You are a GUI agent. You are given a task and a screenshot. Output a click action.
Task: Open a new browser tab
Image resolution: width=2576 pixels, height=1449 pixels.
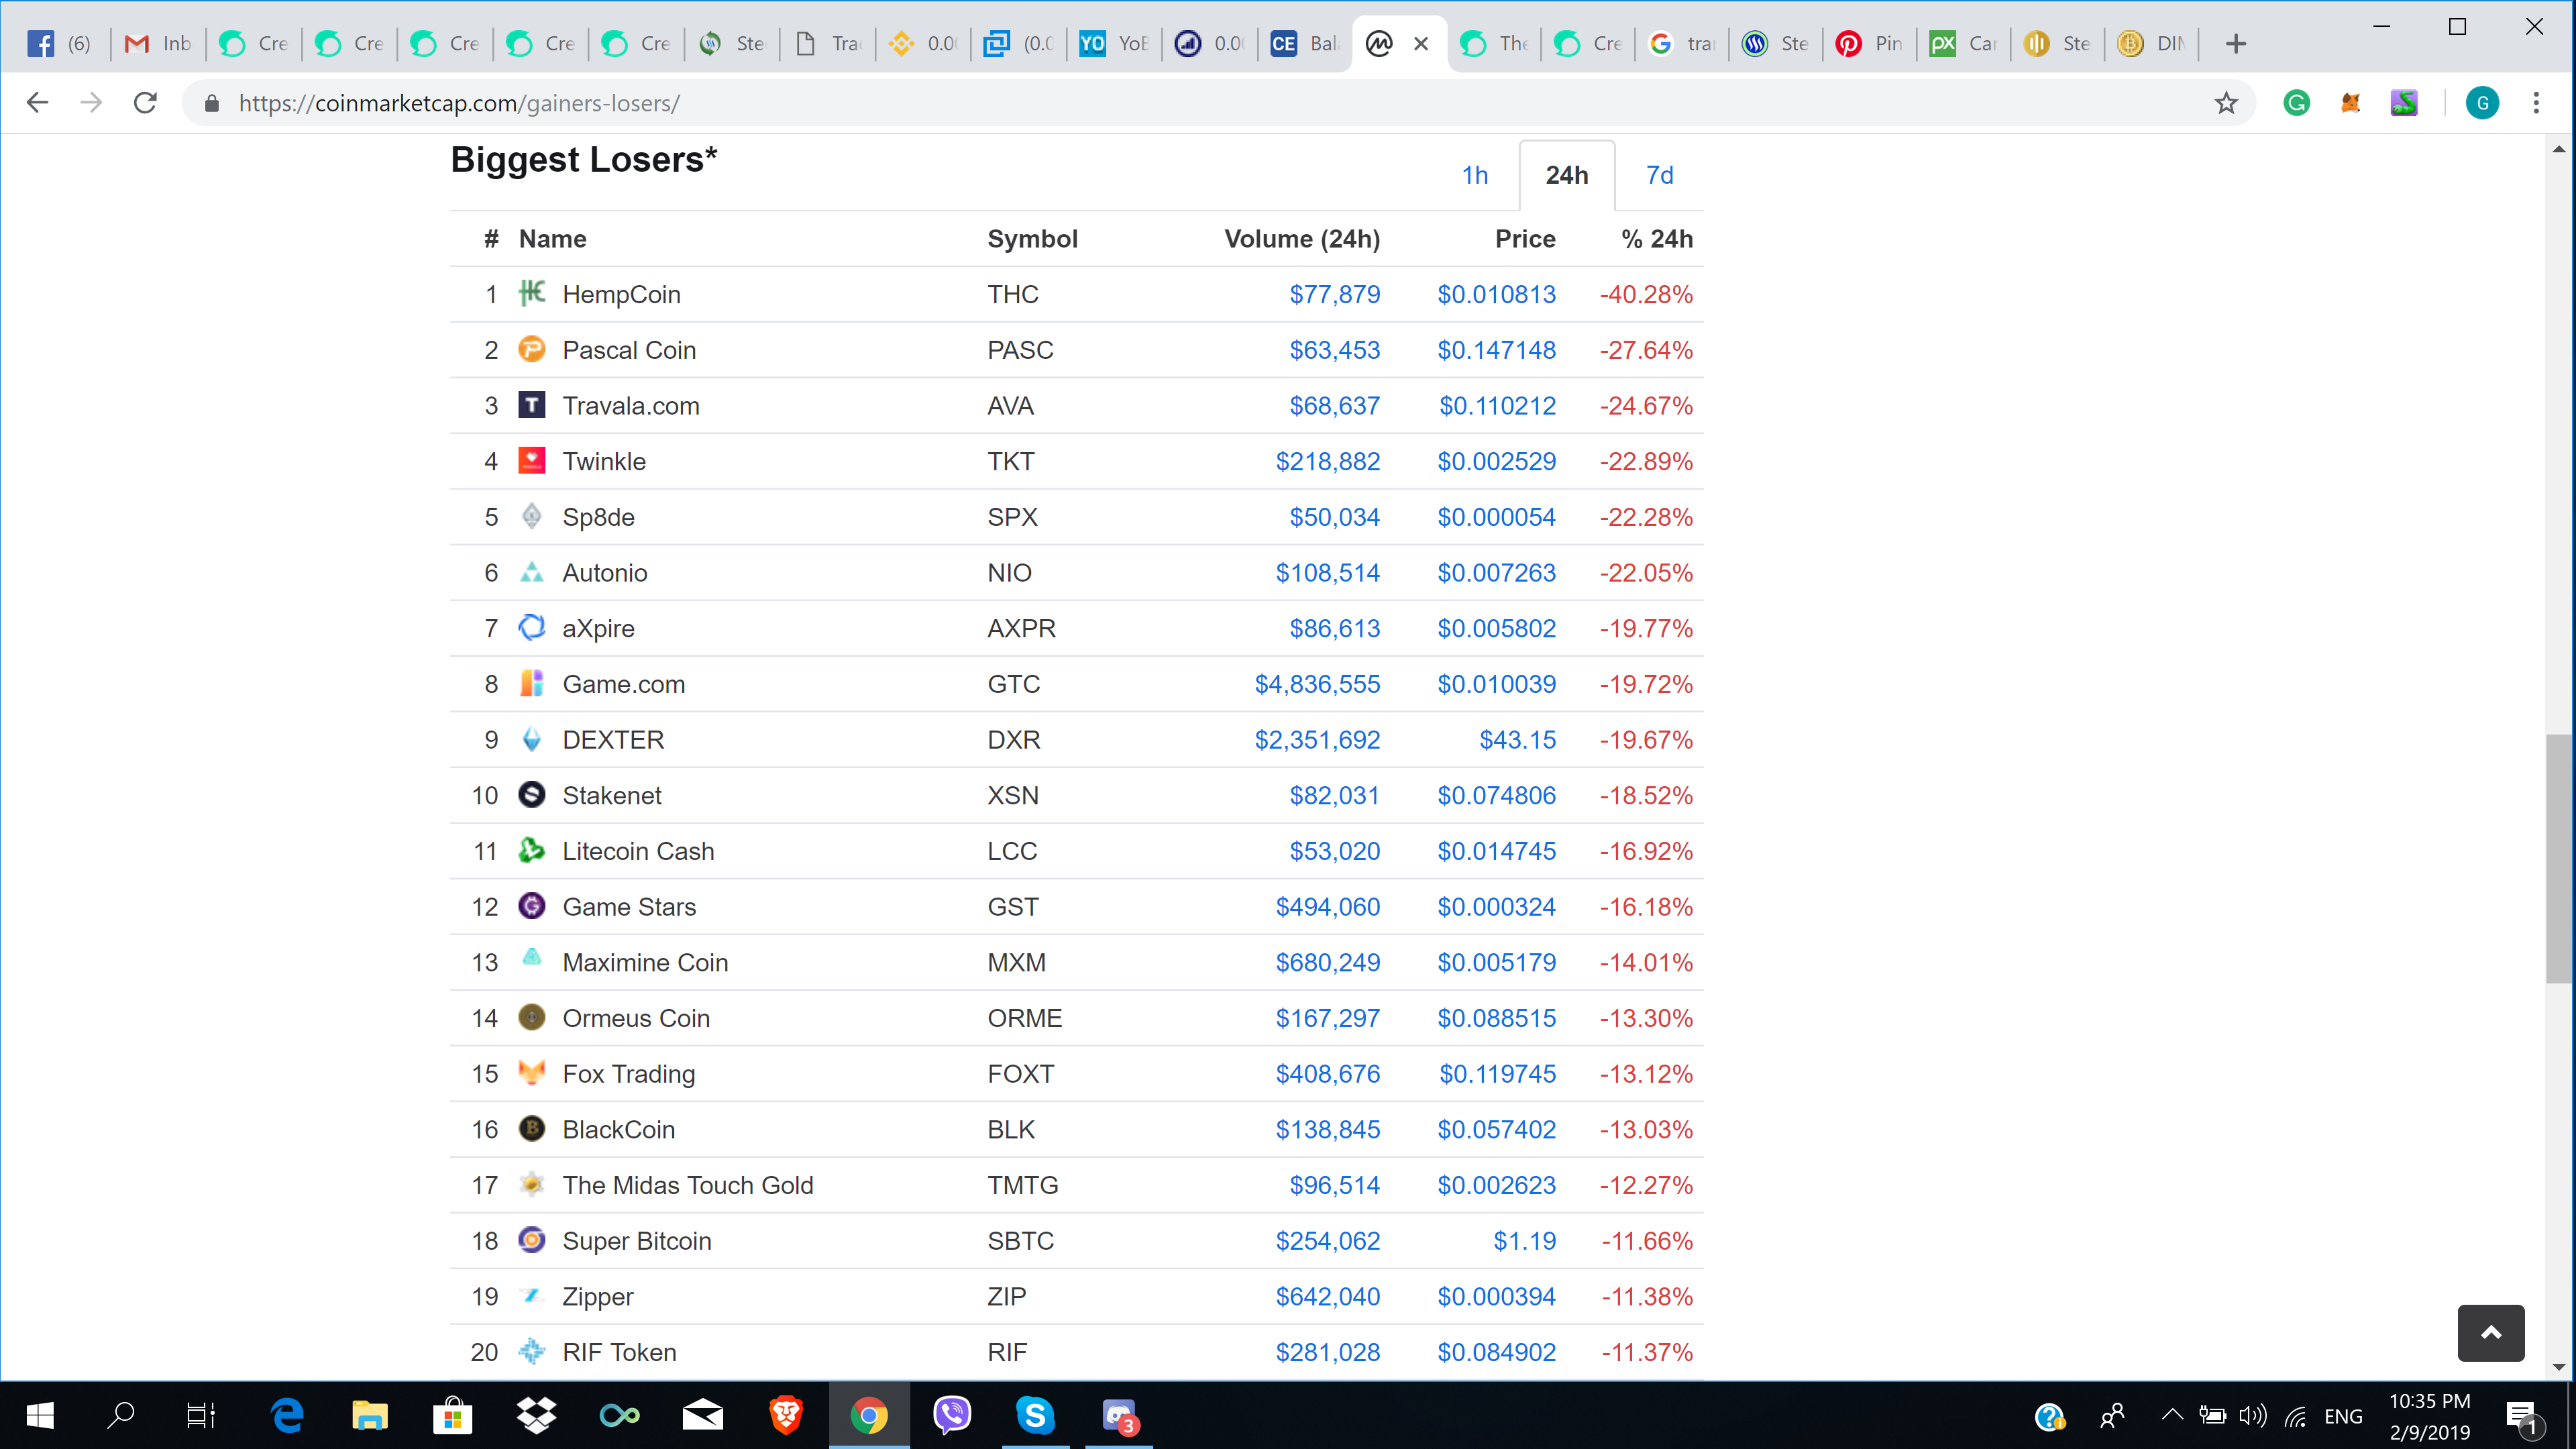point(2237,43)
